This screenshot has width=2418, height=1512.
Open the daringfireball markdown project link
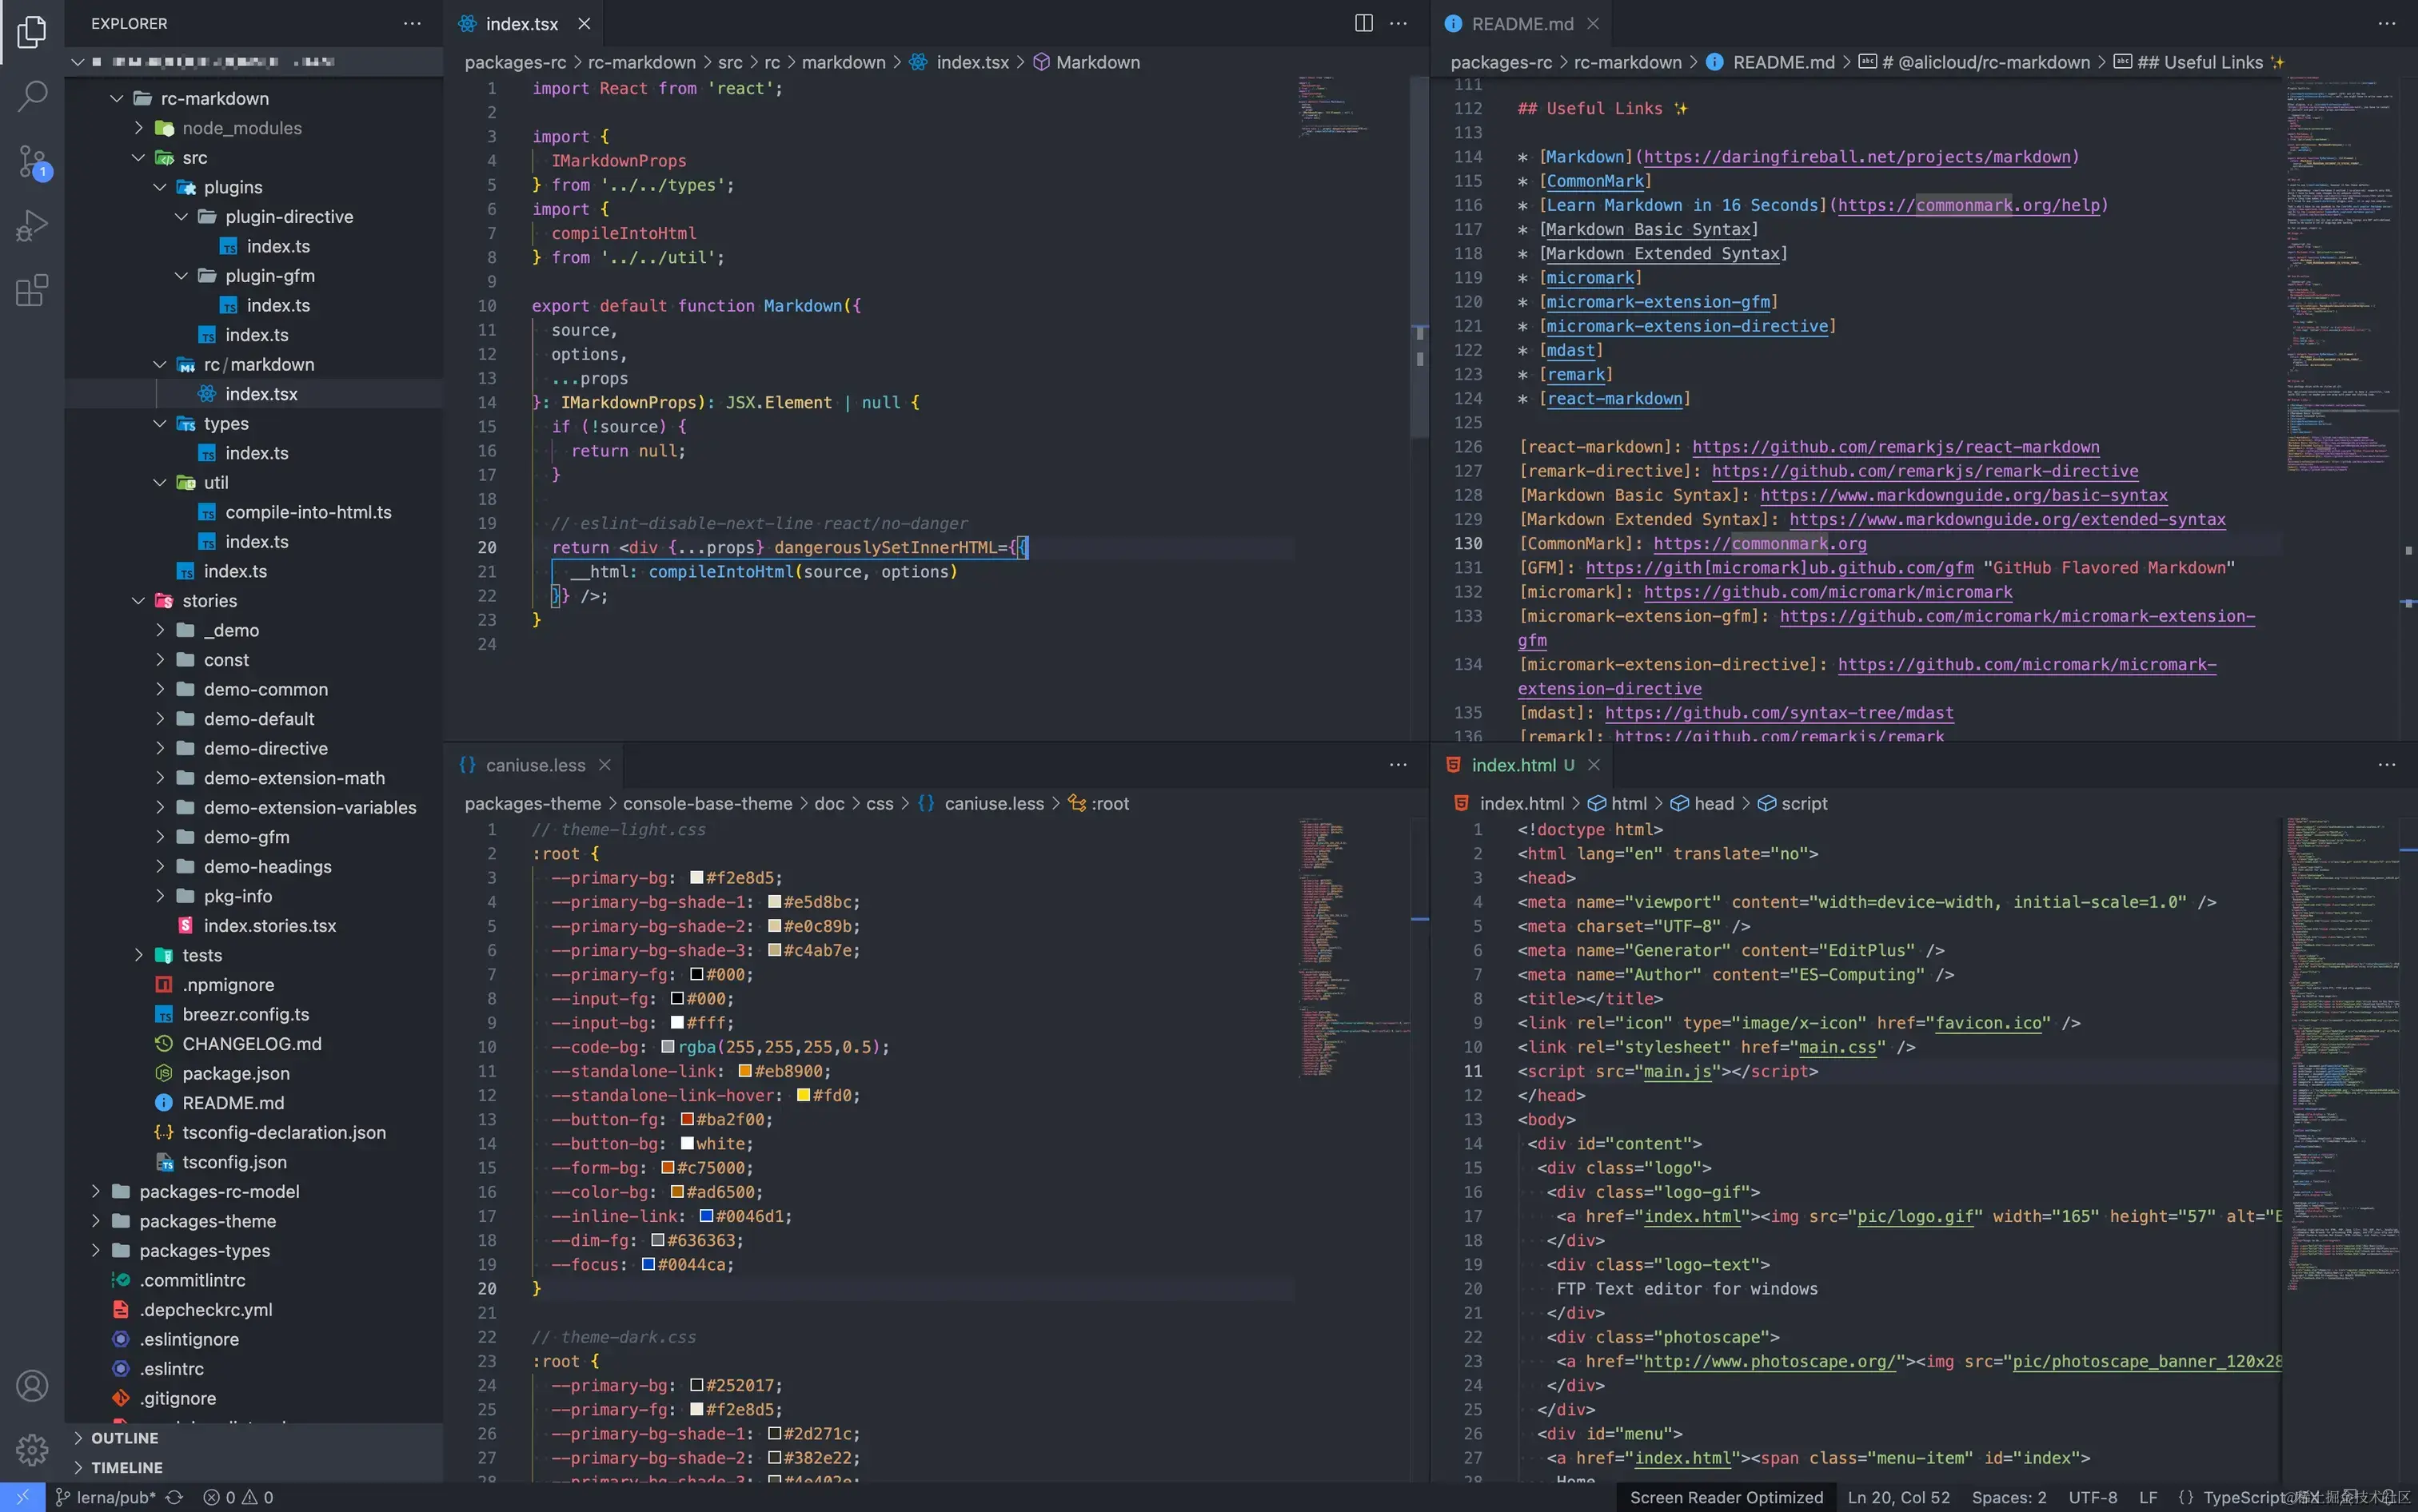click(x=1857, y=157)
